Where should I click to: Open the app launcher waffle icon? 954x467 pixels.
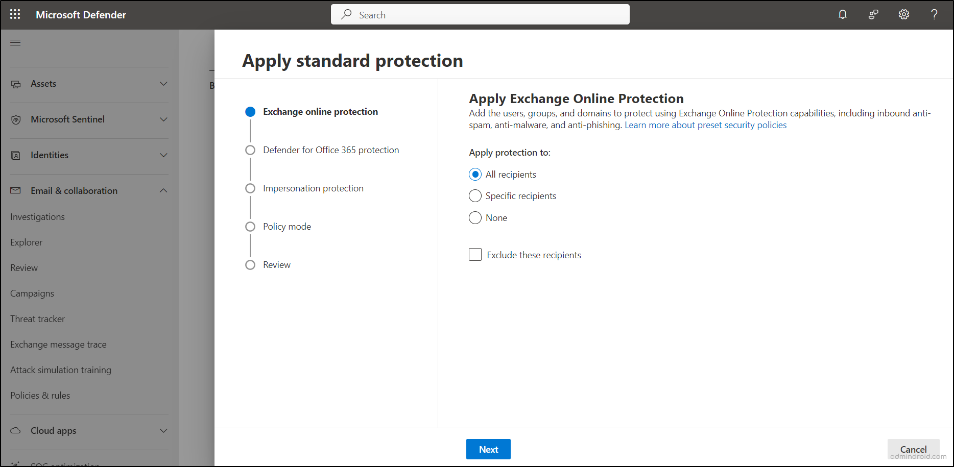[x=15, y=14]
